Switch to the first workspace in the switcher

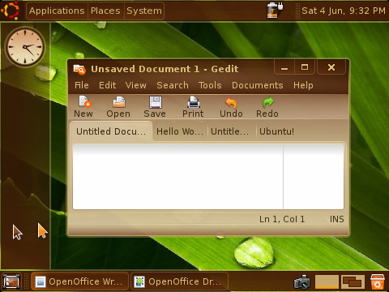[x=327, y=281]
